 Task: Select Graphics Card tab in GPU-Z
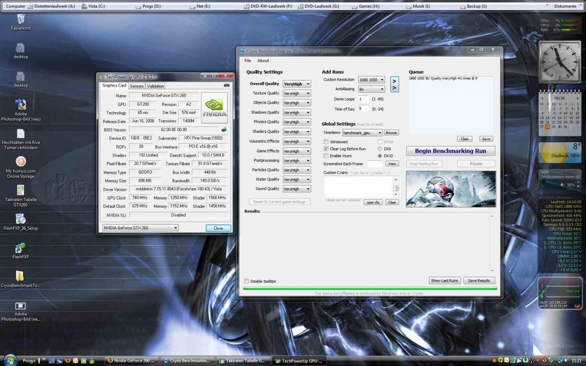[x=114, y=85]
